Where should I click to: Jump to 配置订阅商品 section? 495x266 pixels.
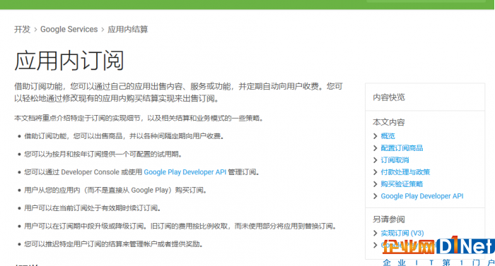coord(402,148)
